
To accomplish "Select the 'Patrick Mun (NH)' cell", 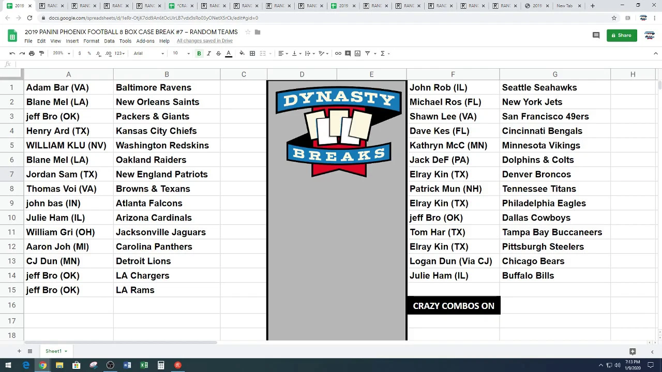I will [453, 189].
